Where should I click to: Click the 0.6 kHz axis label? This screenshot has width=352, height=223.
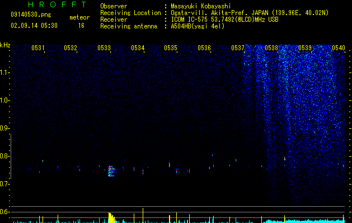click(x=4, y=212)
